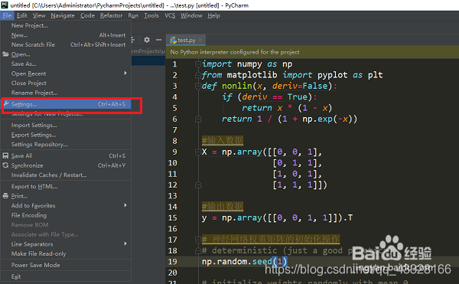The width and height of the screenshot is (459, 284).
Task: Expand Line Separators submenu arrow
Action: coord(125,243)
